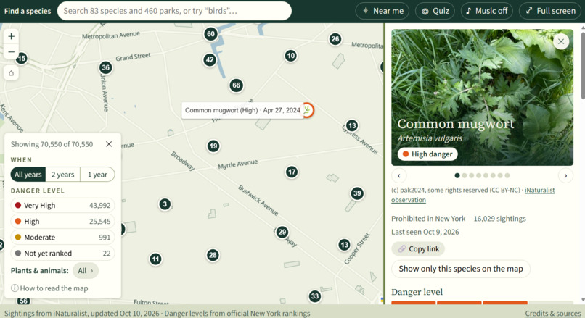Open cluster marker 13 near Cooper Street
Screen dimensions: 585x318
point(344,245)
